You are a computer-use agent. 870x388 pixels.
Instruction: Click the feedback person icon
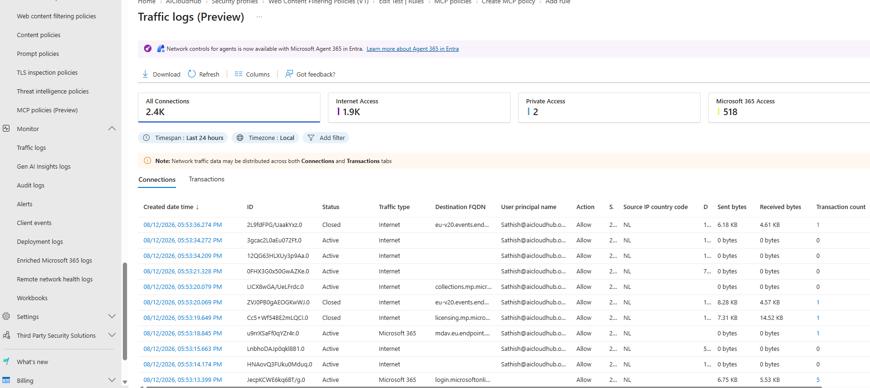coord(289,74)
